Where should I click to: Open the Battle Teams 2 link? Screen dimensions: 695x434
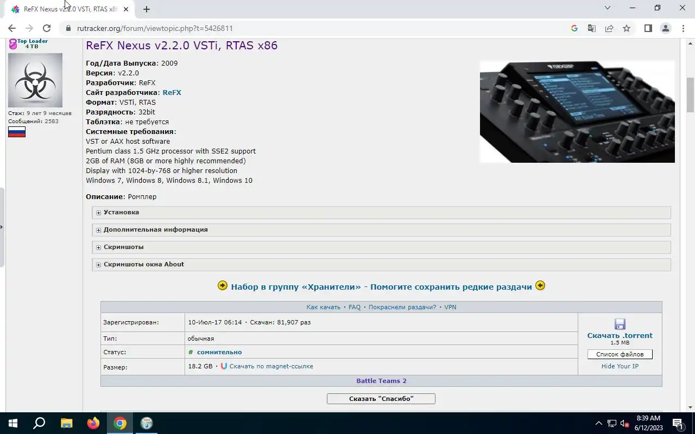pyautogui.click(x=381, y=381)
